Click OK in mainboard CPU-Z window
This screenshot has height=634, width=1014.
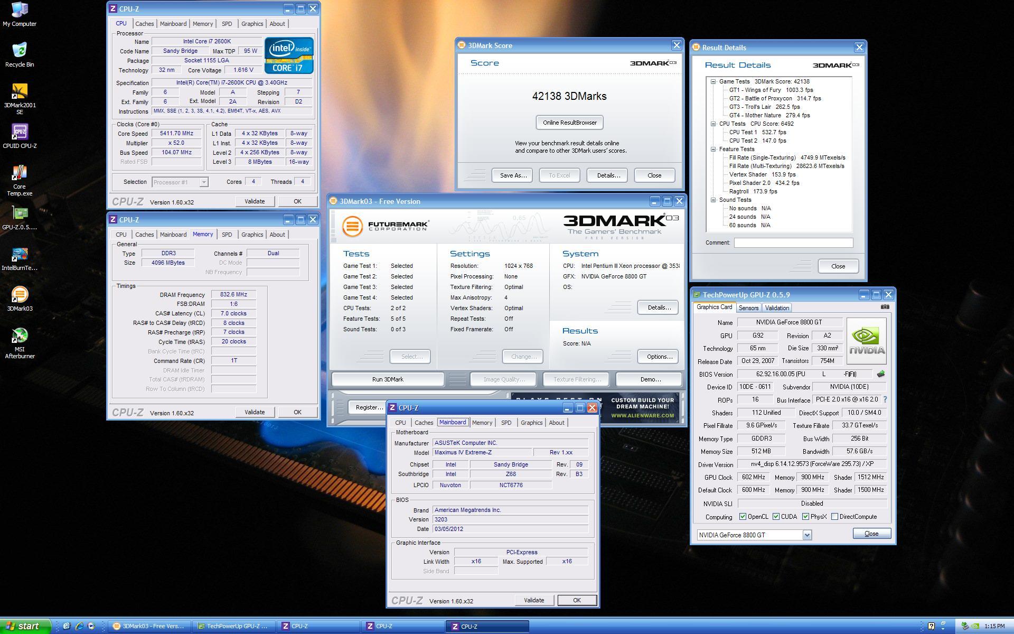coord(577,600)
